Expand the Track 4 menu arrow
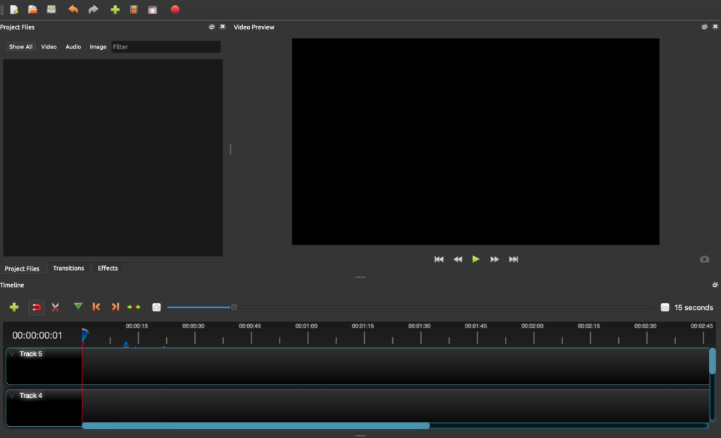Viewport: 721px width, 438px height. (x=13, y=396)
